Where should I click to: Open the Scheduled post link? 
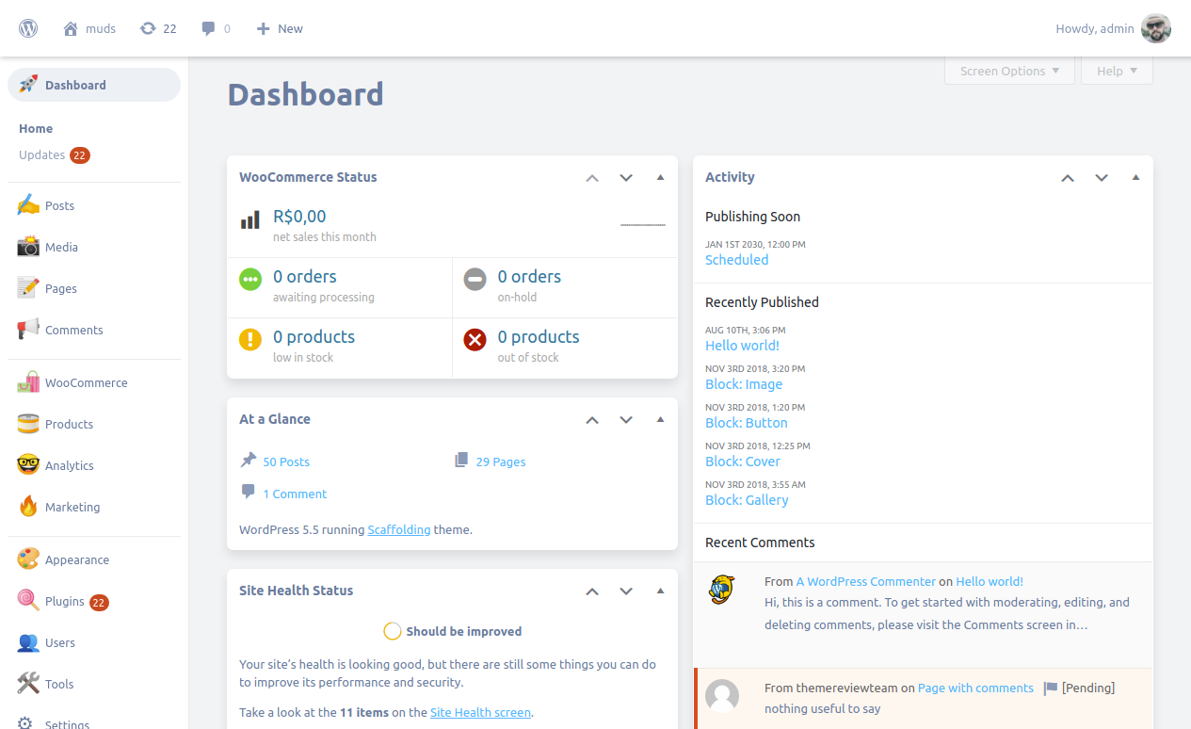(x=736, y=260)
